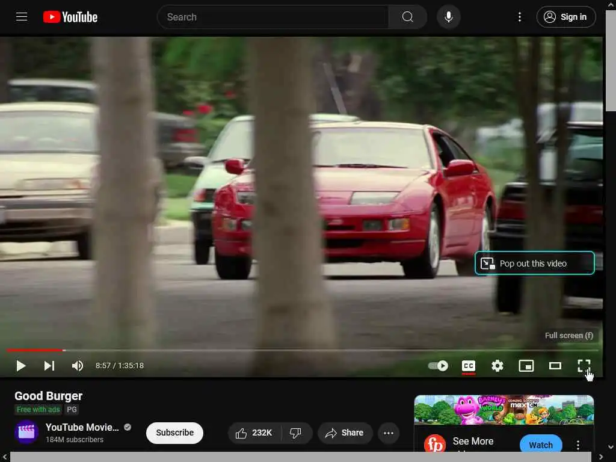Click the 184M subscribers text
The image size is (616, 462).
(74, 440)
